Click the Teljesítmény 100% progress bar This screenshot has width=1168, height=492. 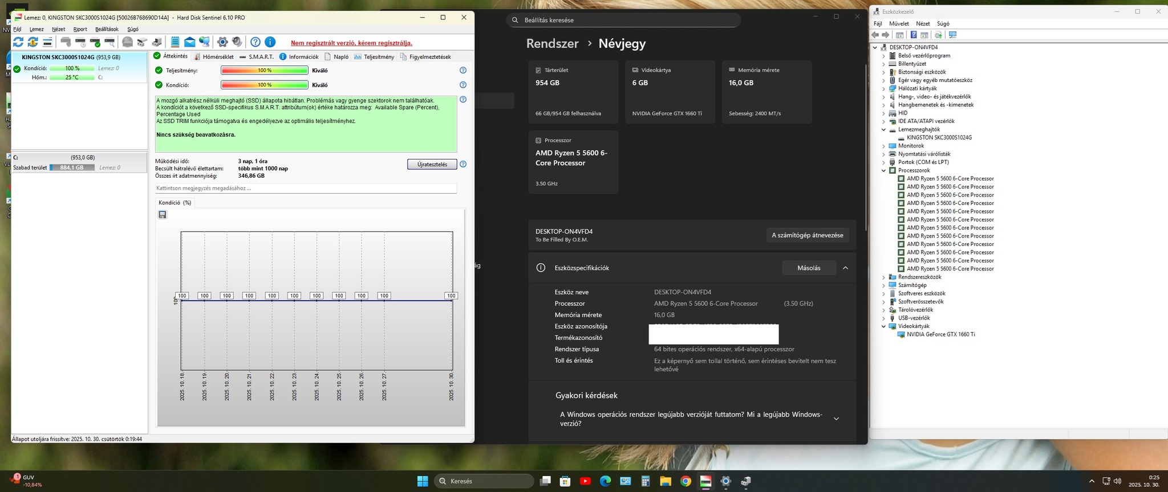(x=265, y=71)
